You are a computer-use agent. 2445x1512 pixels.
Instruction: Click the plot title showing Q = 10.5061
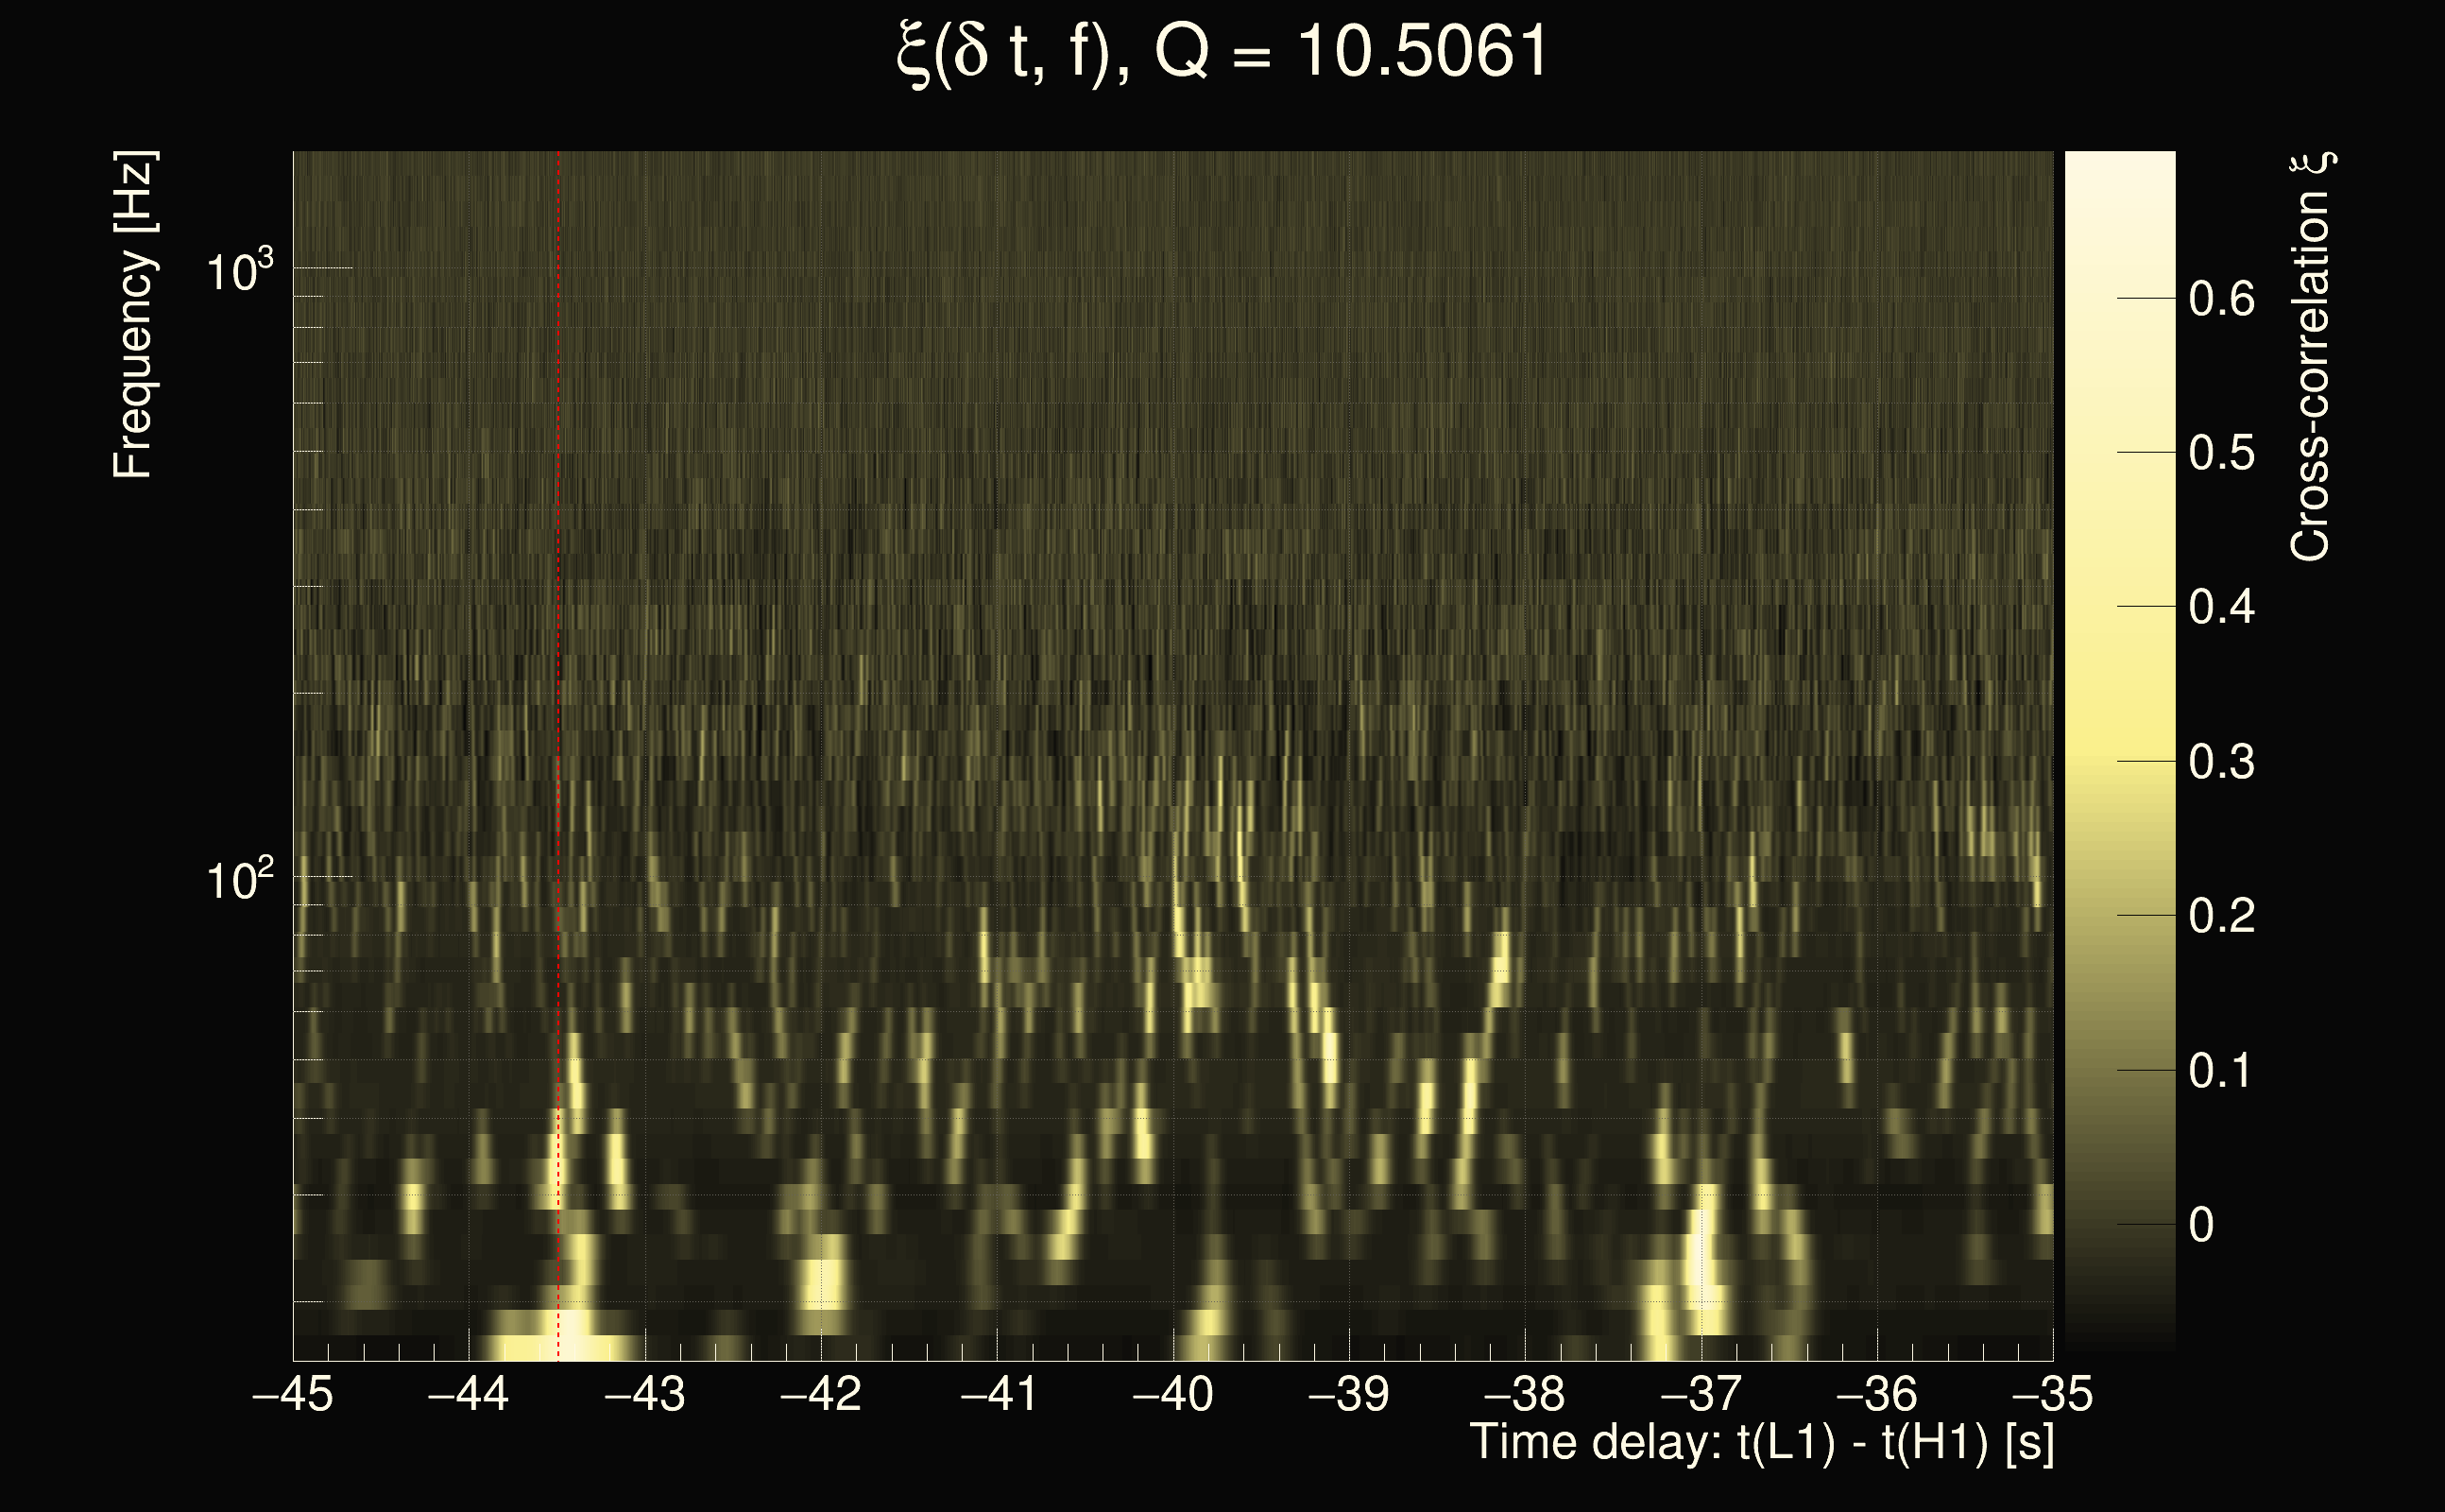point(1222,52)
